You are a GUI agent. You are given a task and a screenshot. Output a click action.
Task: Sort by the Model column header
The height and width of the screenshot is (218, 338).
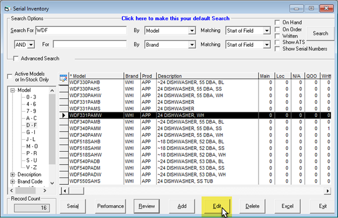pyautogui.click(x=96, y=76)
